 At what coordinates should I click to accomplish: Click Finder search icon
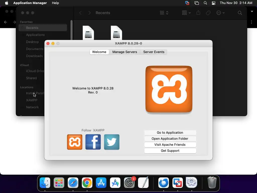(x=240, y=13)
